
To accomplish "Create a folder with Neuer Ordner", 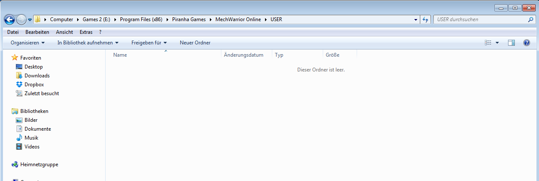I will tap(195, 43).
